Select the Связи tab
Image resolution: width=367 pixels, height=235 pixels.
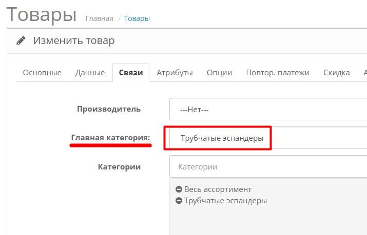[131, 73]
